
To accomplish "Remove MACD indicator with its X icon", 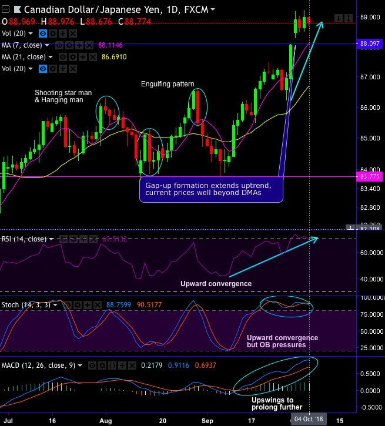I will (x=132, y=365).
